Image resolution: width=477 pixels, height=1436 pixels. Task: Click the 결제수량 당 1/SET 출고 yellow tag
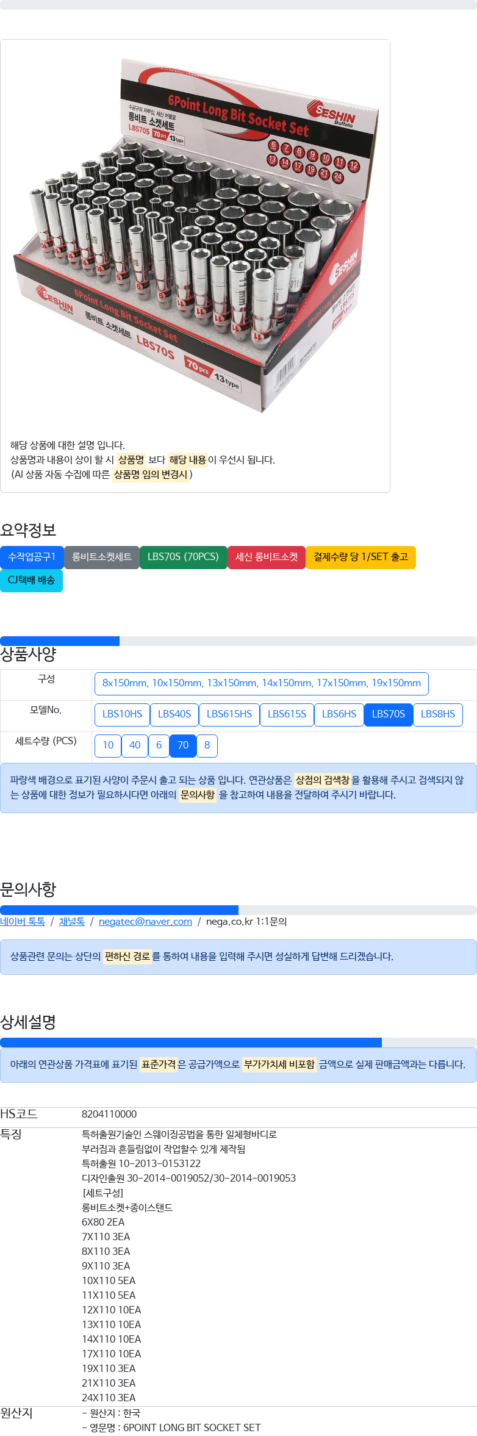(360, 557)
